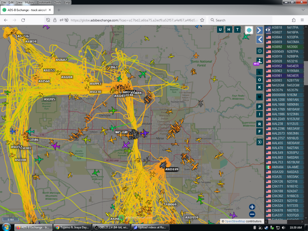The image size is (308, 231).
Task: Select ASI892 row in aircraft list
Action: coord(285,47)
